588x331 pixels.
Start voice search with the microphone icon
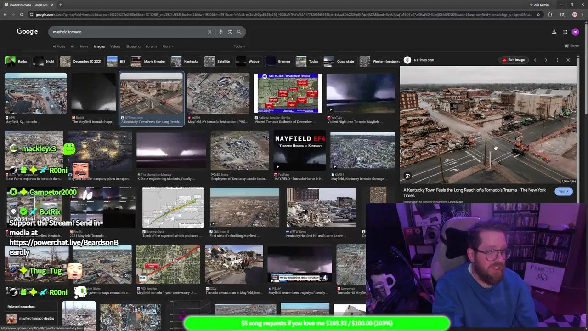221,32
